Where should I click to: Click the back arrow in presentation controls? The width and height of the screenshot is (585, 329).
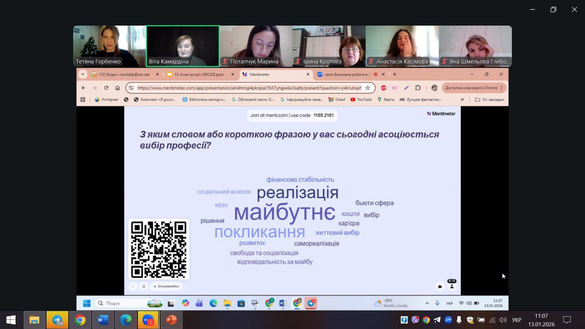tap(133, 286)
